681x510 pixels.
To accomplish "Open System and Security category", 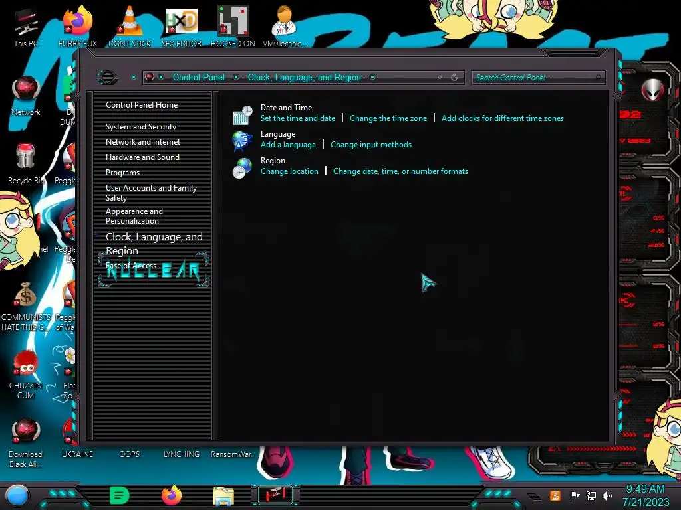I will pos(141,127).
